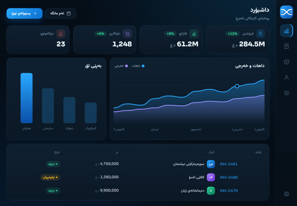Open the layers stack sidebar icon

[x=286, y=93]
